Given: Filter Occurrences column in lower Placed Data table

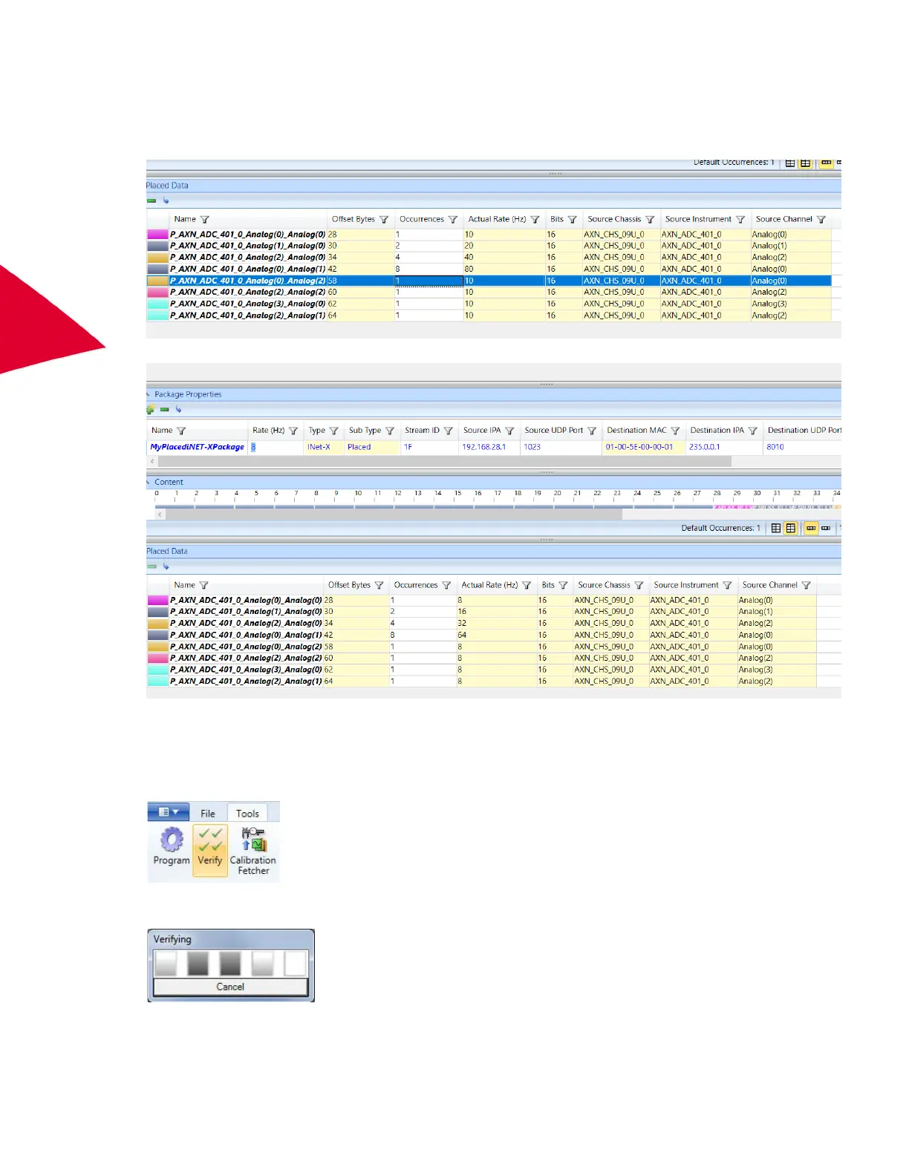Looking at the screenshot, I should pos(446,586).
